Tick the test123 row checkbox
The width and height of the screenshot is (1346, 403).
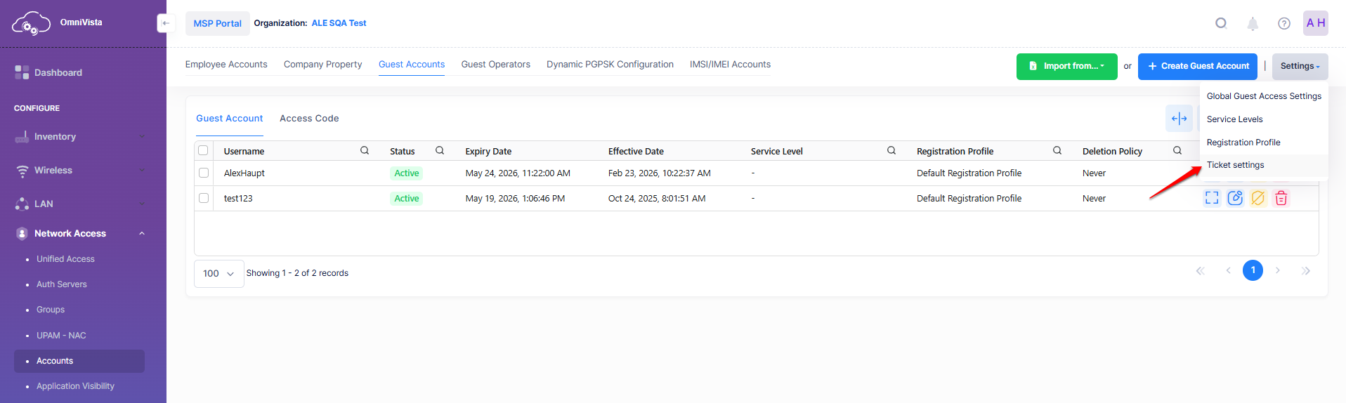pyautogui.click(x=204, y=198)
